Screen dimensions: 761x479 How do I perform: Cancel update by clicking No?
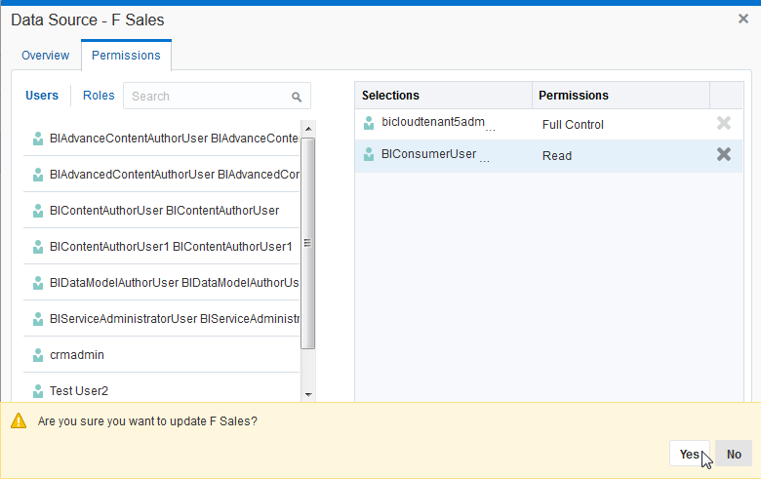(x=734, y=454)
